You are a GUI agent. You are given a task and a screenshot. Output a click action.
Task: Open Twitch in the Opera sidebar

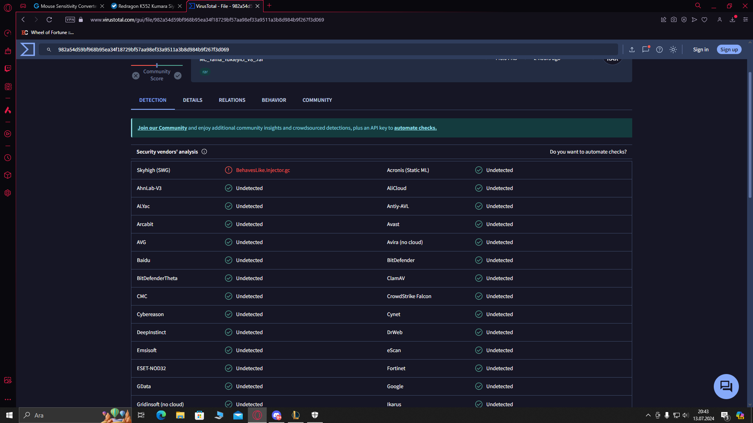coord(8,69)
